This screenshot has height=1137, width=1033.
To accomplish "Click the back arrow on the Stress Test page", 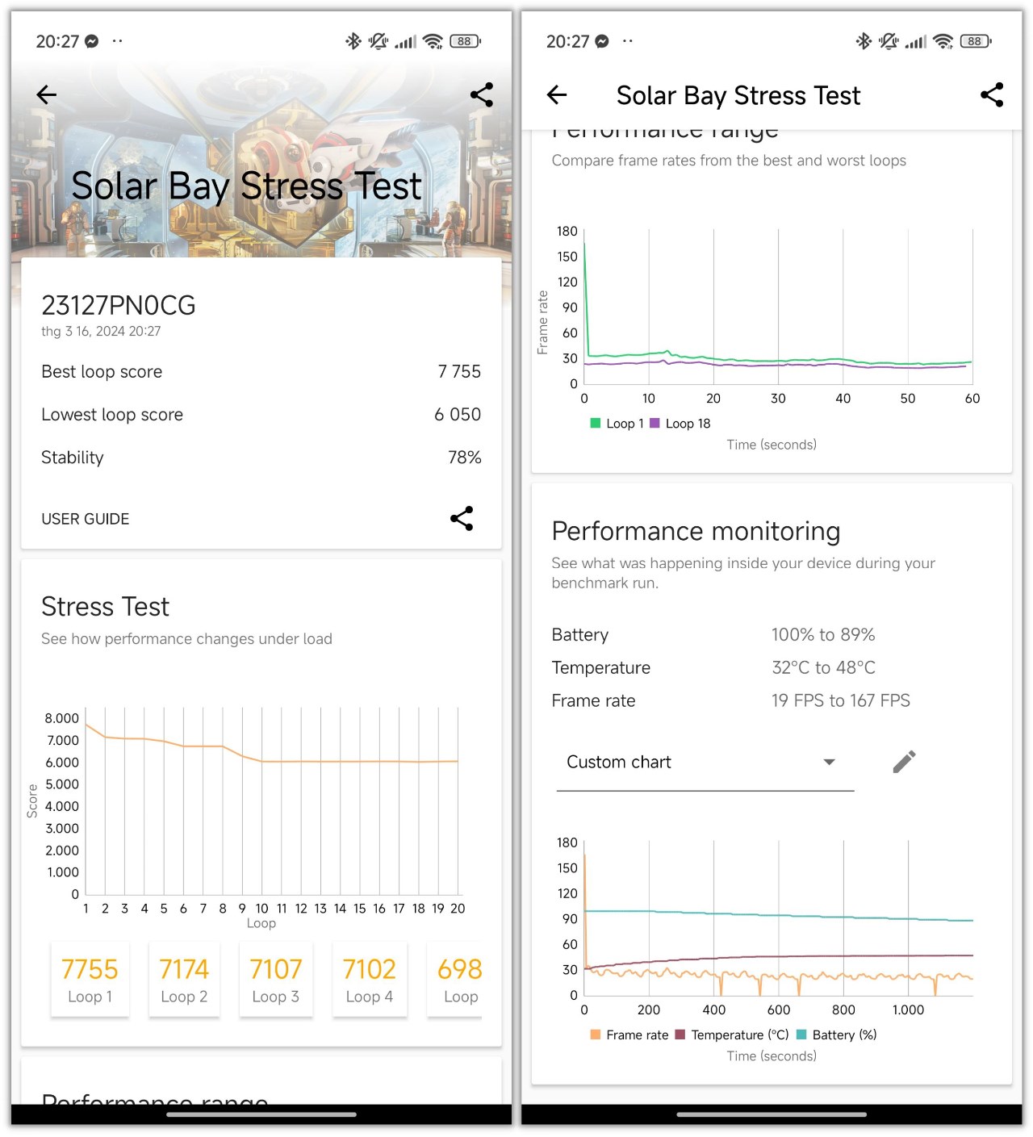I will 556,94.
